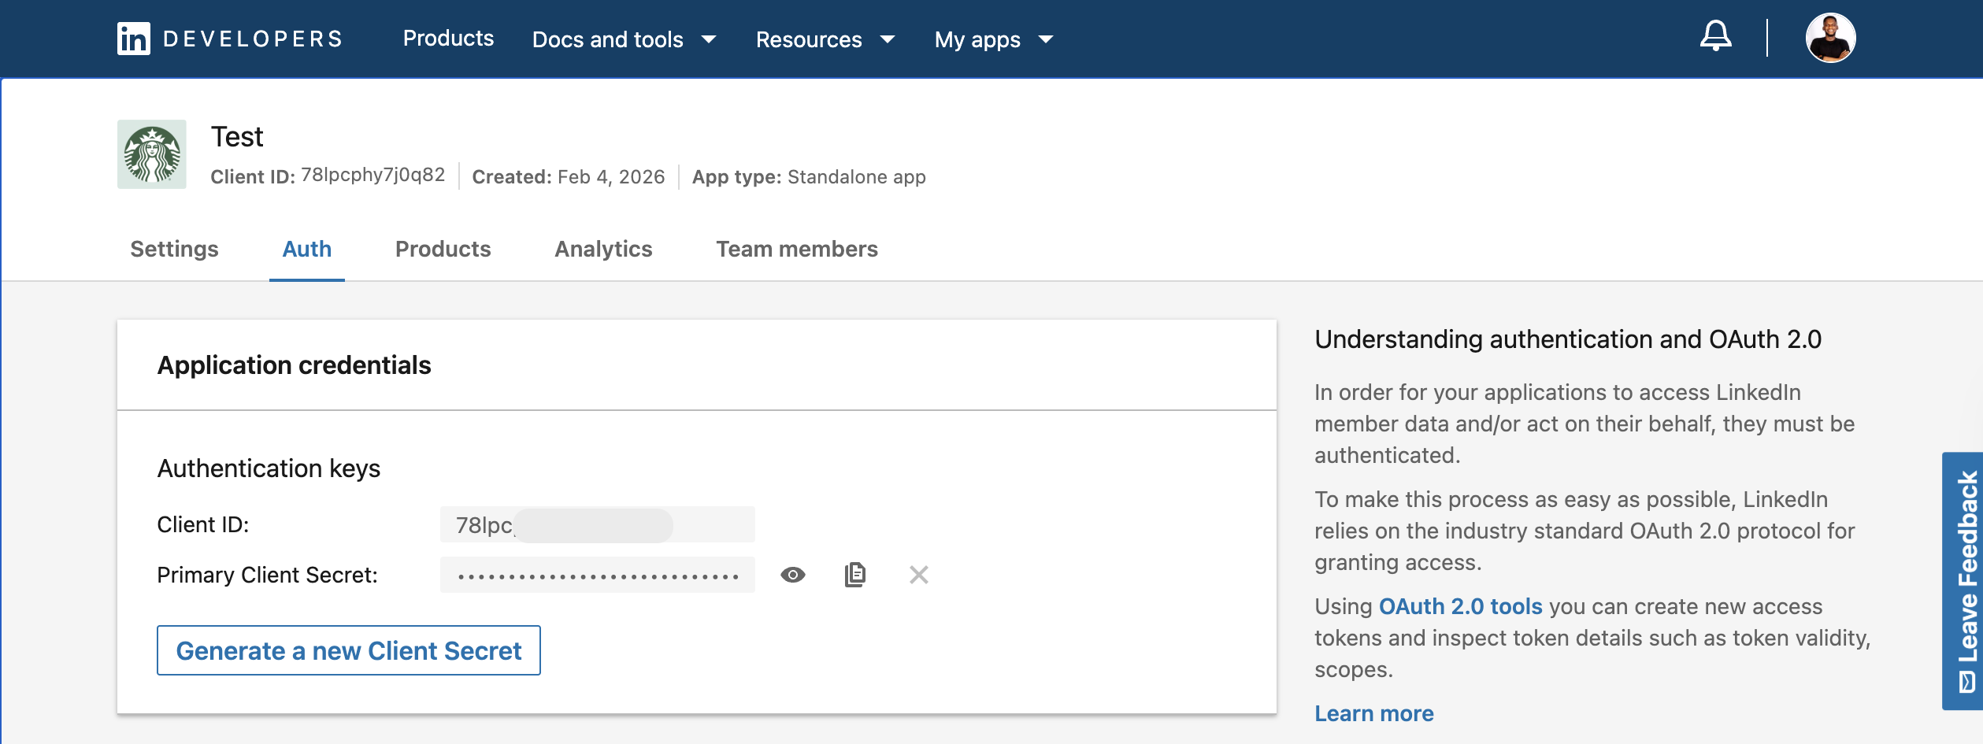Click the Learn more link
The image size is (1983, 744).
(x=1374, y=713)
